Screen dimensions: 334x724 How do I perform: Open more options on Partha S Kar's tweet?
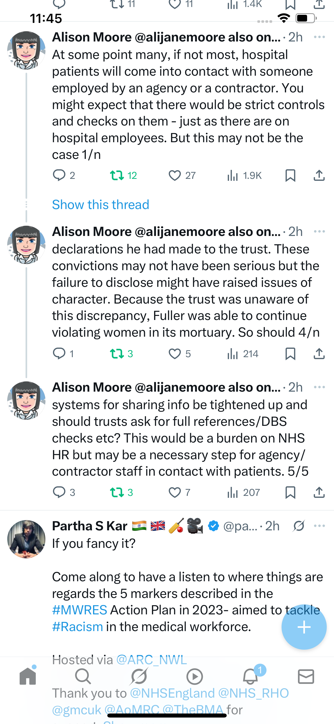(319, 526)
